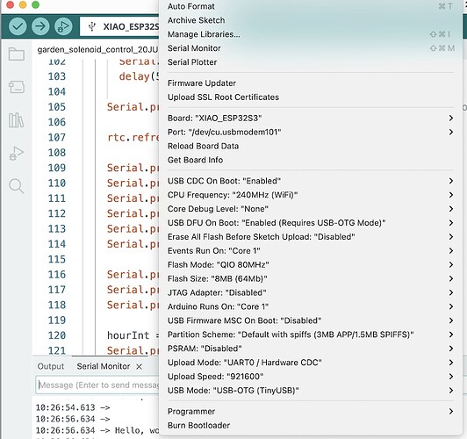Click the Upload arrow button
This screenshot has width=467, height=439.
(x=40, y=26)
